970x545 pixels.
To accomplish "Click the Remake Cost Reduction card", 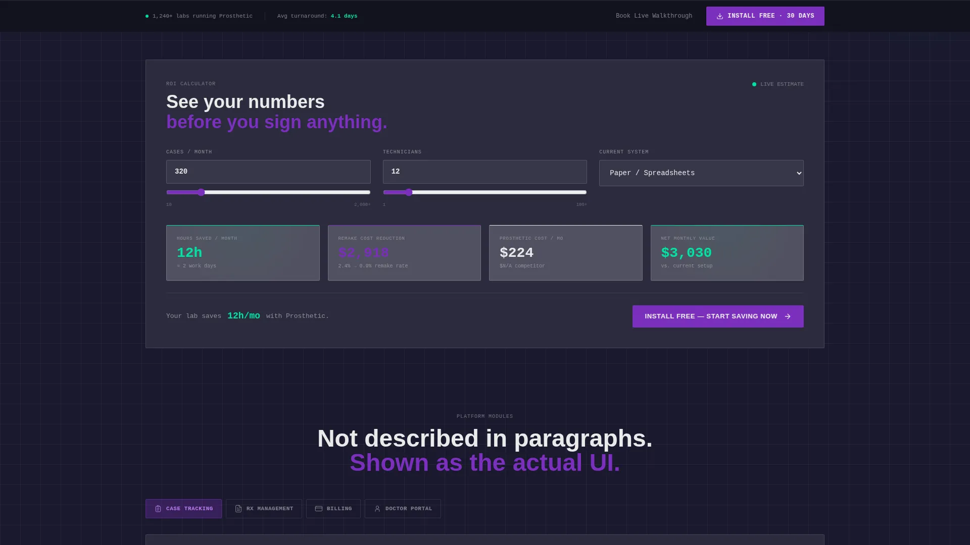I will tap(404, 253).
